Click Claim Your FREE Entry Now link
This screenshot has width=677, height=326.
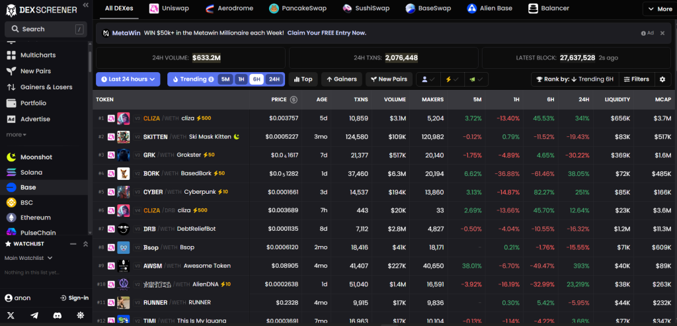pyautogui.click(x=327, y=33)
